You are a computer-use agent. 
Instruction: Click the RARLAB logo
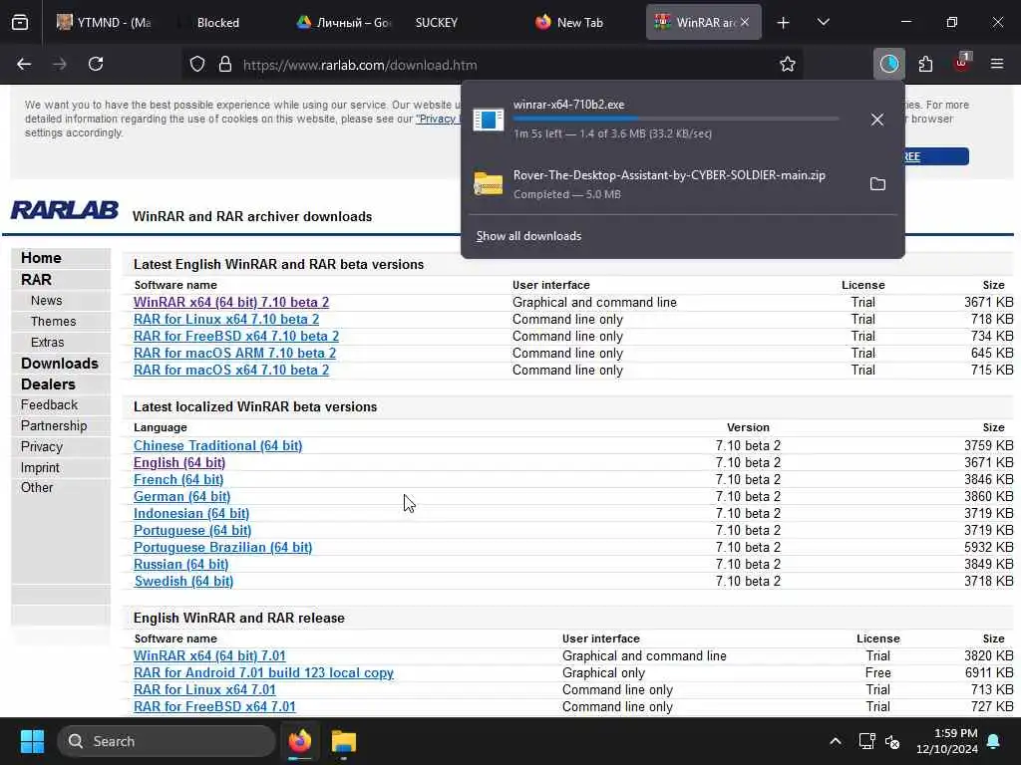tap(64, 209)
